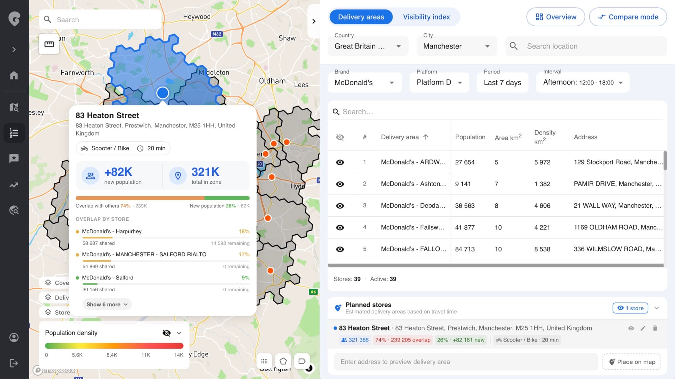Open the starred reviews sidebar icon
The image size is (675, 379).
tap(14, 158)
